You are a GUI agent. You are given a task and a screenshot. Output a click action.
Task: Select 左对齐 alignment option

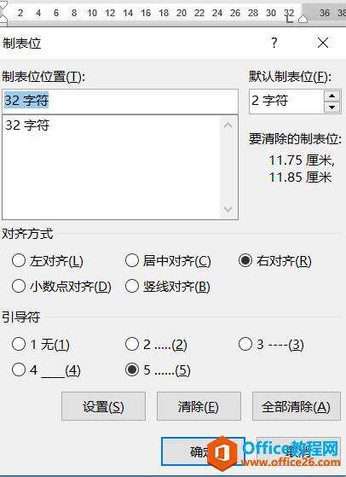(47, 261)
